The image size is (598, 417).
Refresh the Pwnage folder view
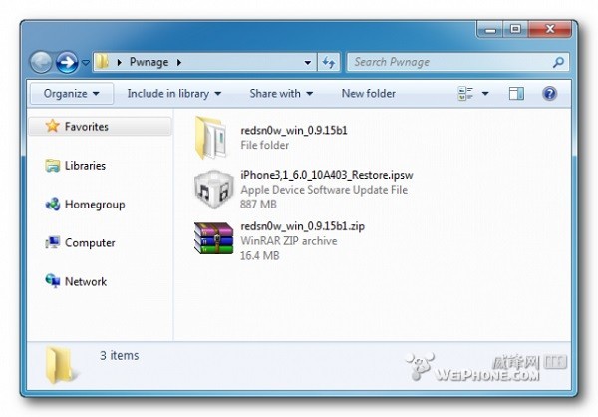click(x=328, y=62)
